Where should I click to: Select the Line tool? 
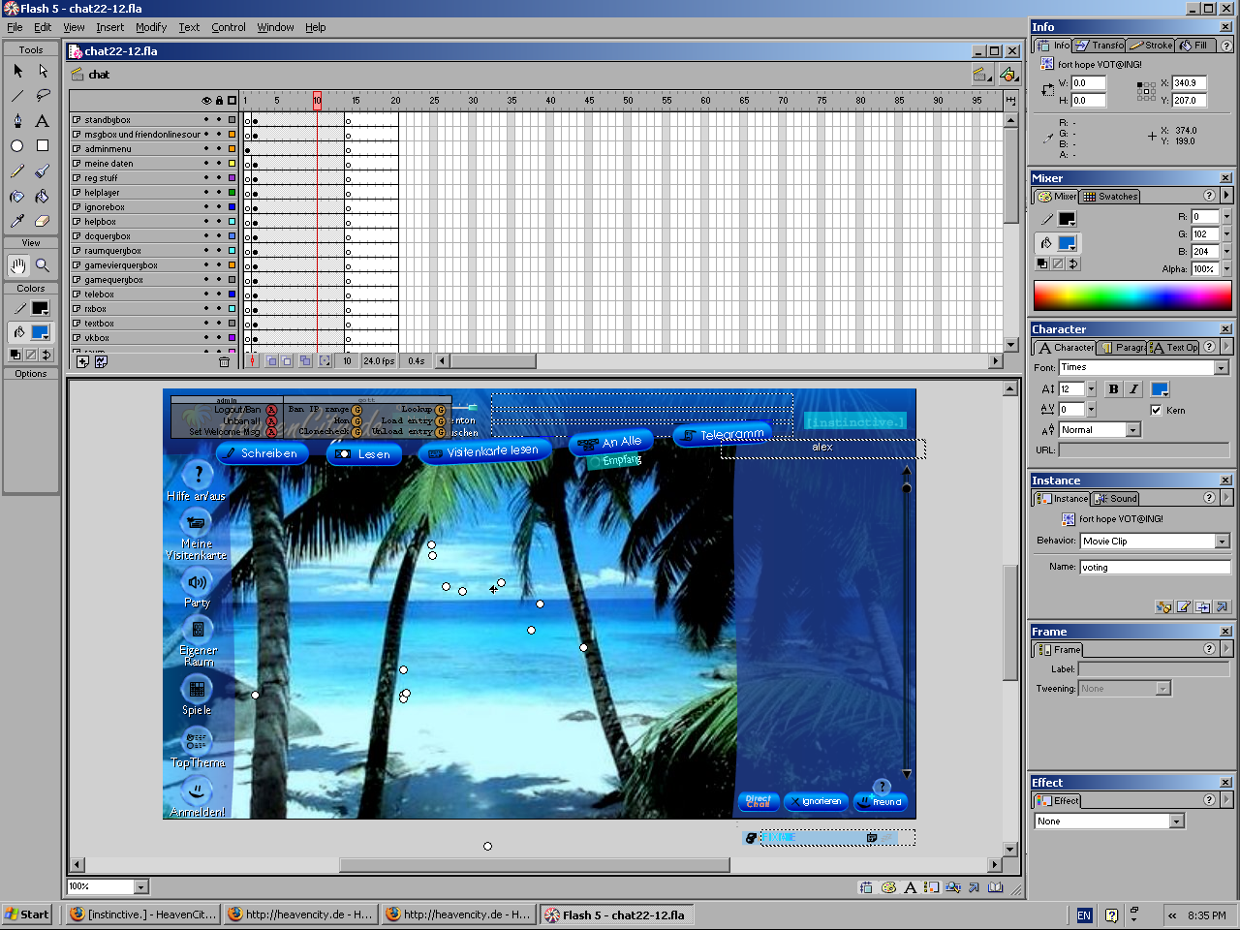pos(17,96)
